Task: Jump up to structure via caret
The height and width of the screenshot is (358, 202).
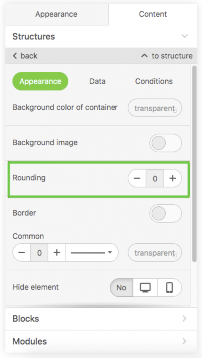Action: point(144,56)
